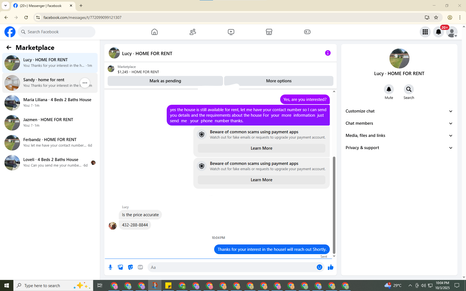Open the Sticky Notes taskbar icon

pyautogui.click(x=168, y=285)
